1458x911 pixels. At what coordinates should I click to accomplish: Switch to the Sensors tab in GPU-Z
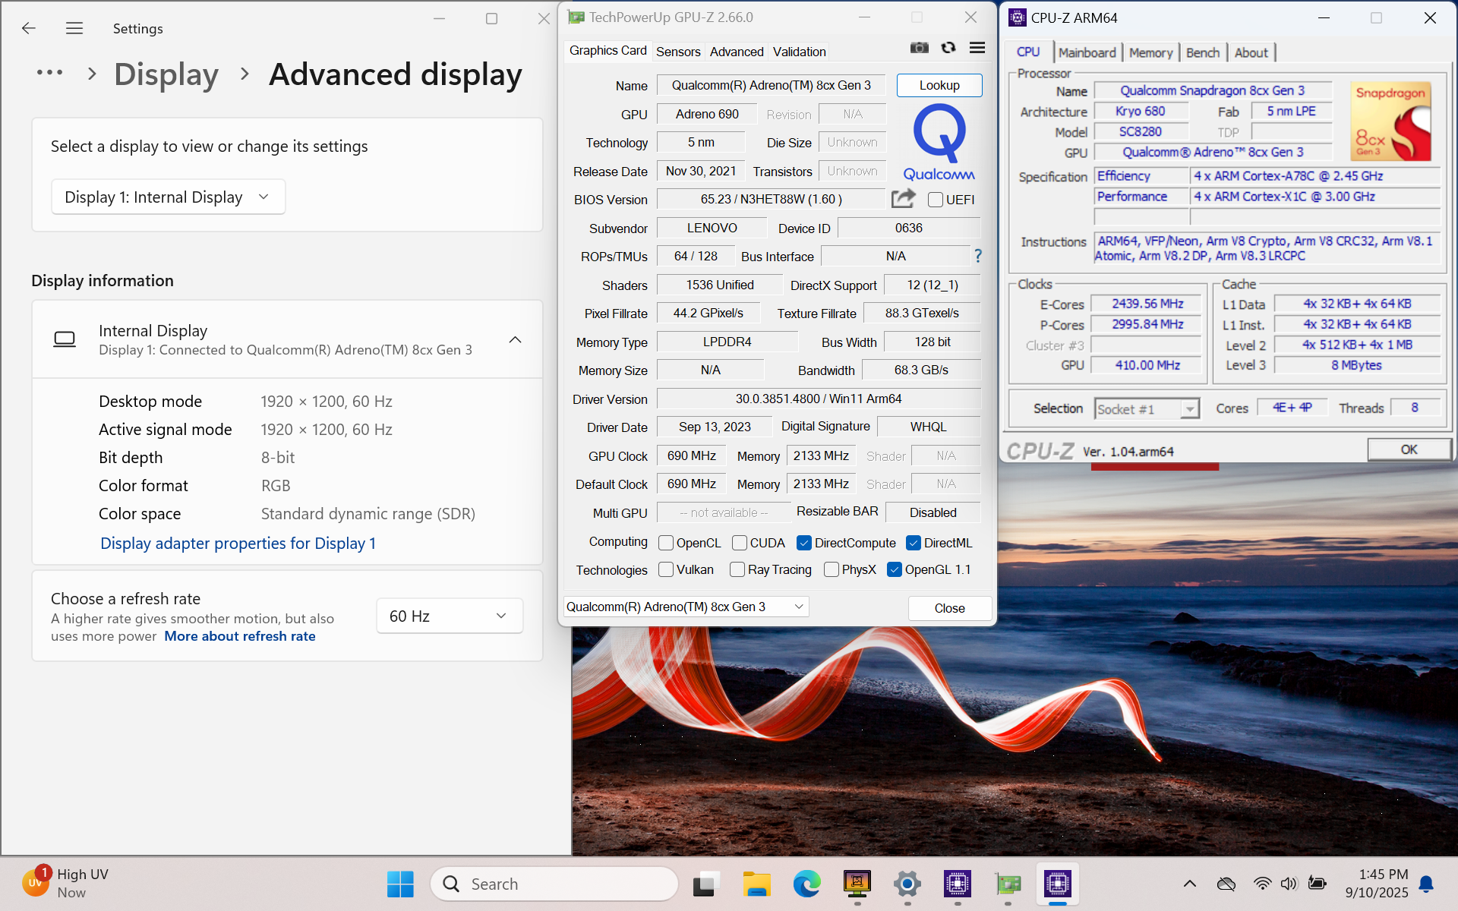pyautogui.click(x=678, y=52)
